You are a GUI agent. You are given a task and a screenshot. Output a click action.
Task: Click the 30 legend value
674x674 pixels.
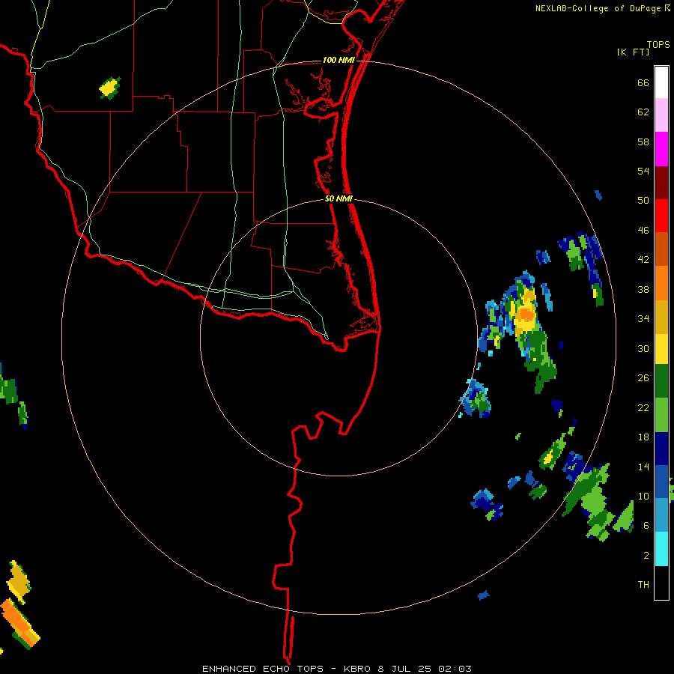click(643, 348)
